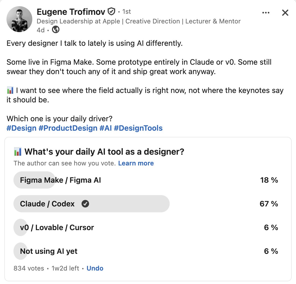View the 834 votes count
296x284 pixels.
click(29, 268)
